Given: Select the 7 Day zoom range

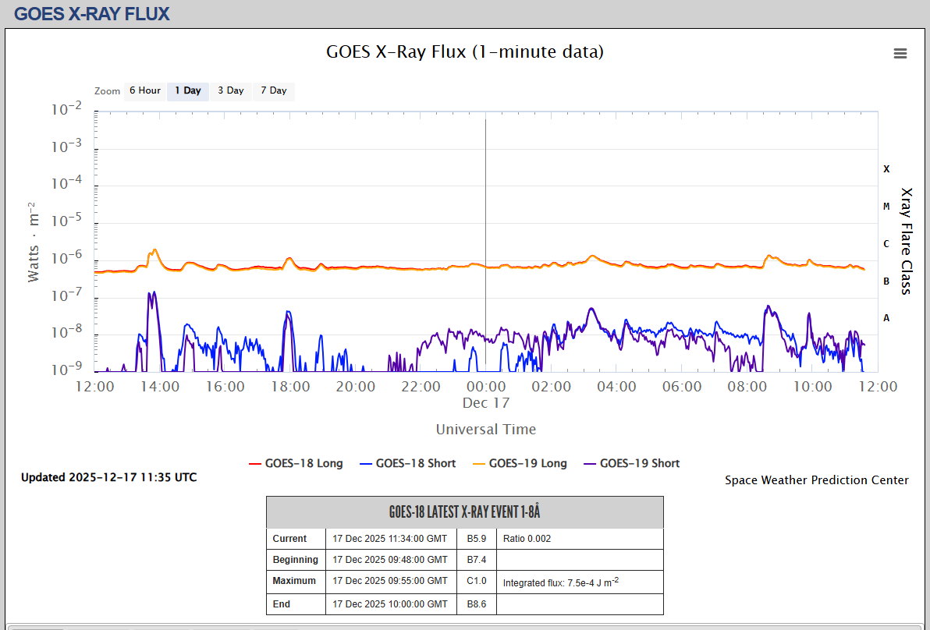Looking at the screenshot, I should [x=273, y=90].
